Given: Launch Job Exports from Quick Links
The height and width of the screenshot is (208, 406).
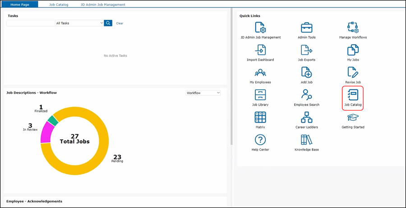Looking at the screenshot, I should coord(307,50).
